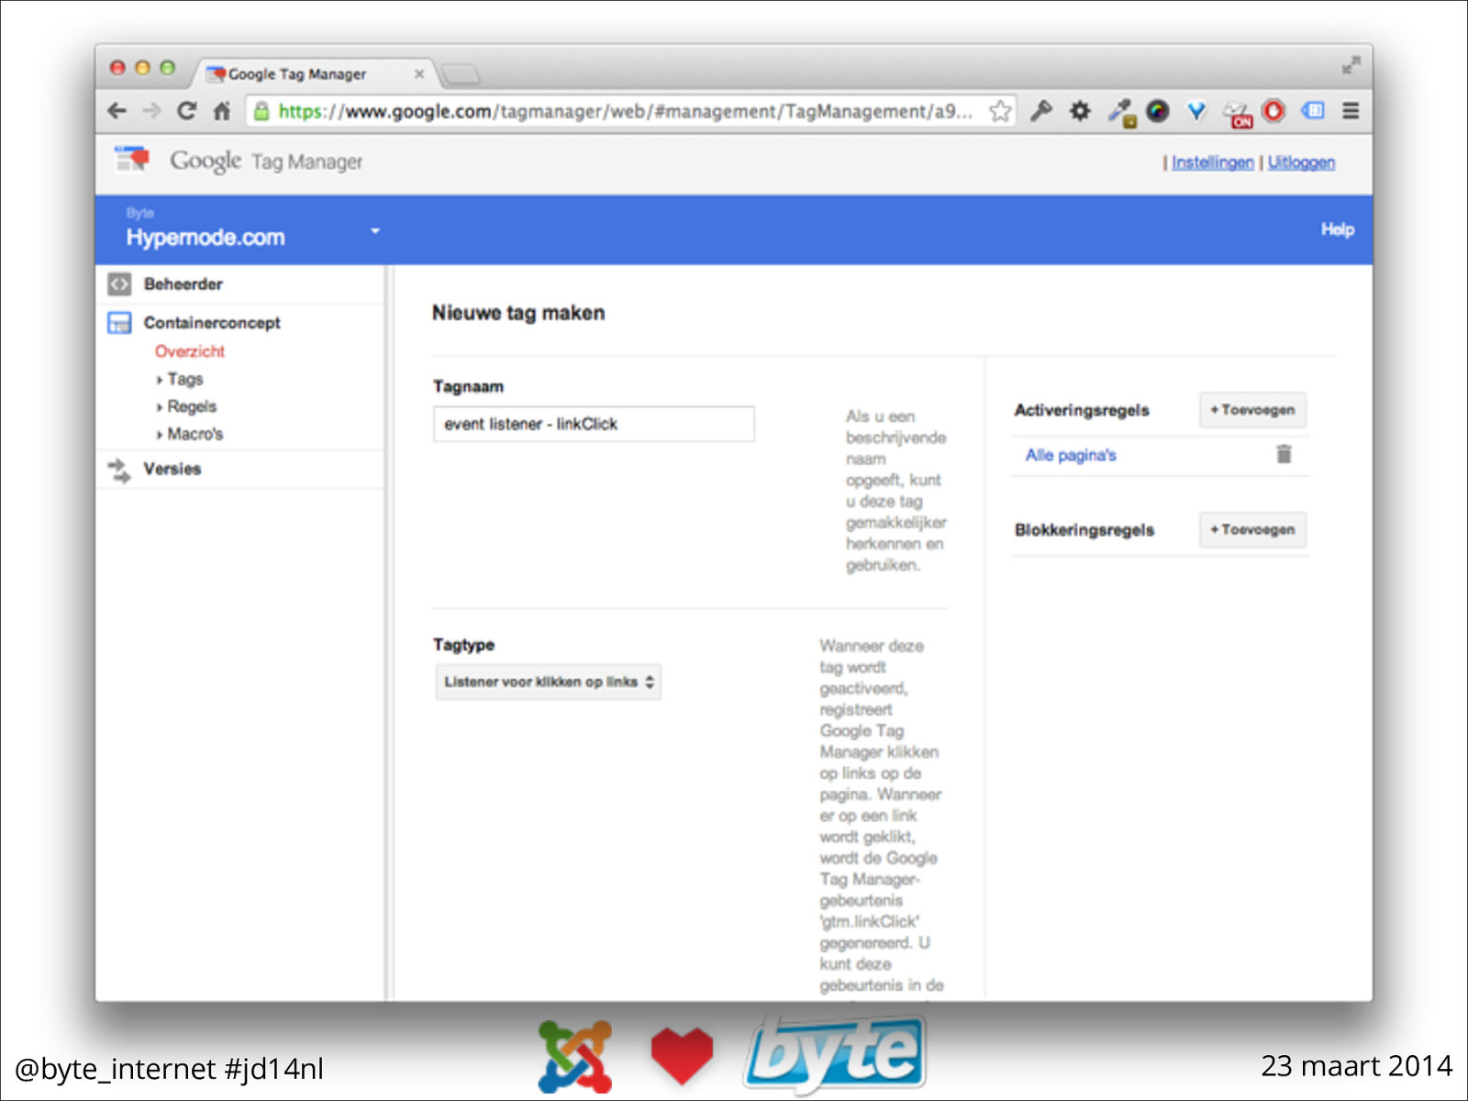The height and width of the screenshot is (1101, 1468).
Task: Click the Tagnaam input field
Action: 594,424
